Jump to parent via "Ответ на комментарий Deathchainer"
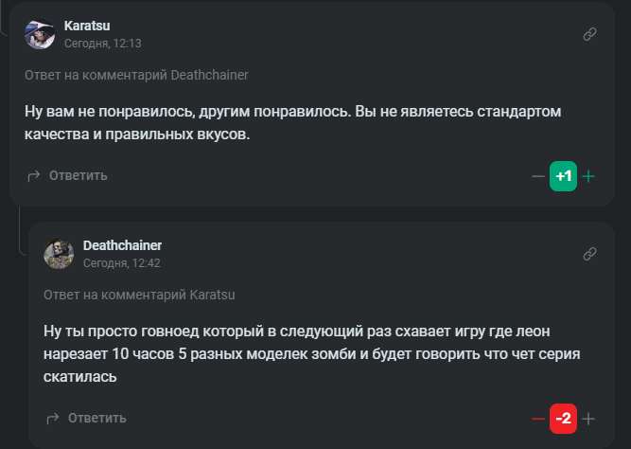The width and height of the screenshot is (631, 449). [136, 74]
